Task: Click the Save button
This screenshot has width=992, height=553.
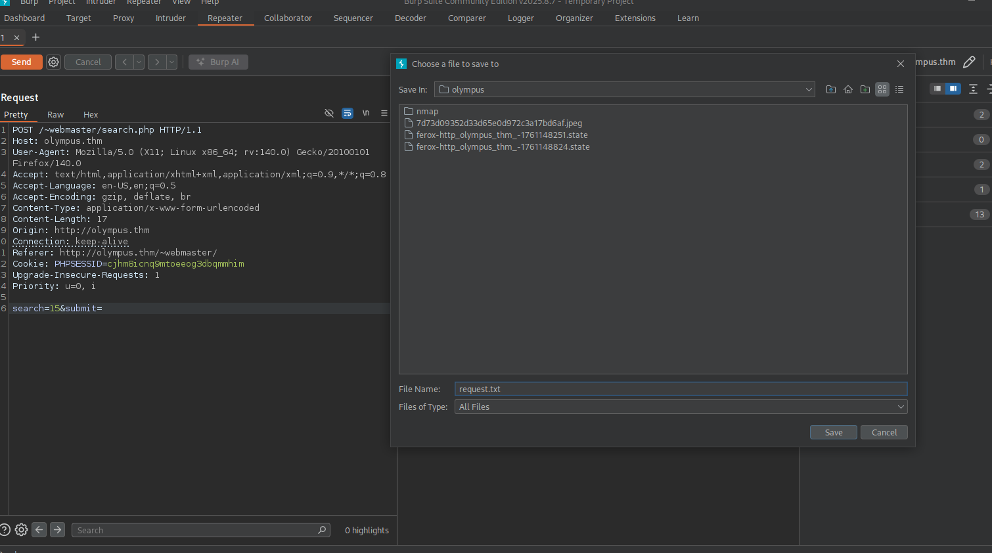Action: (x=833, y=432)
